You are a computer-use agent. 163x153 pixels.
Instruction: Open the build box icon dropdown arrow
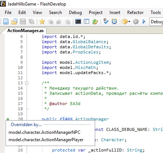click(x=129, y=22)
